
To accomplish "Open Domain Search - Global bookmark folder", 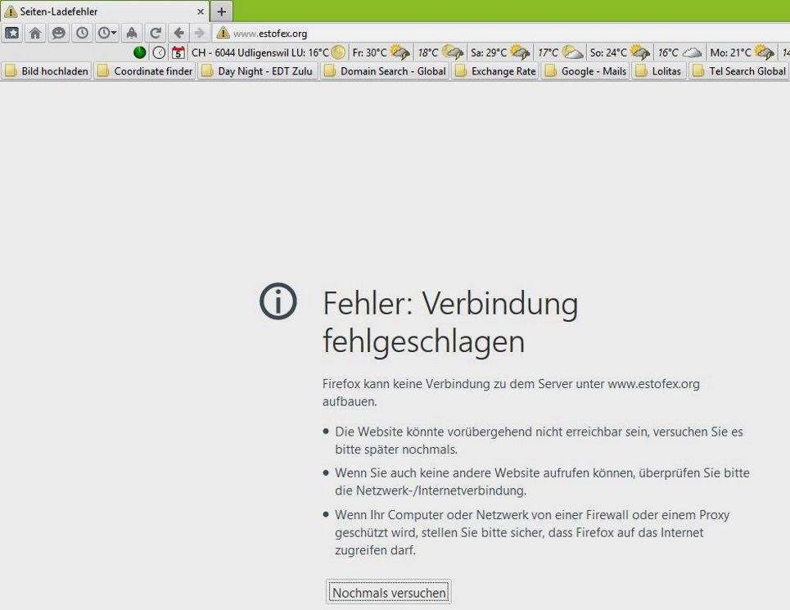I will (385, 71).
